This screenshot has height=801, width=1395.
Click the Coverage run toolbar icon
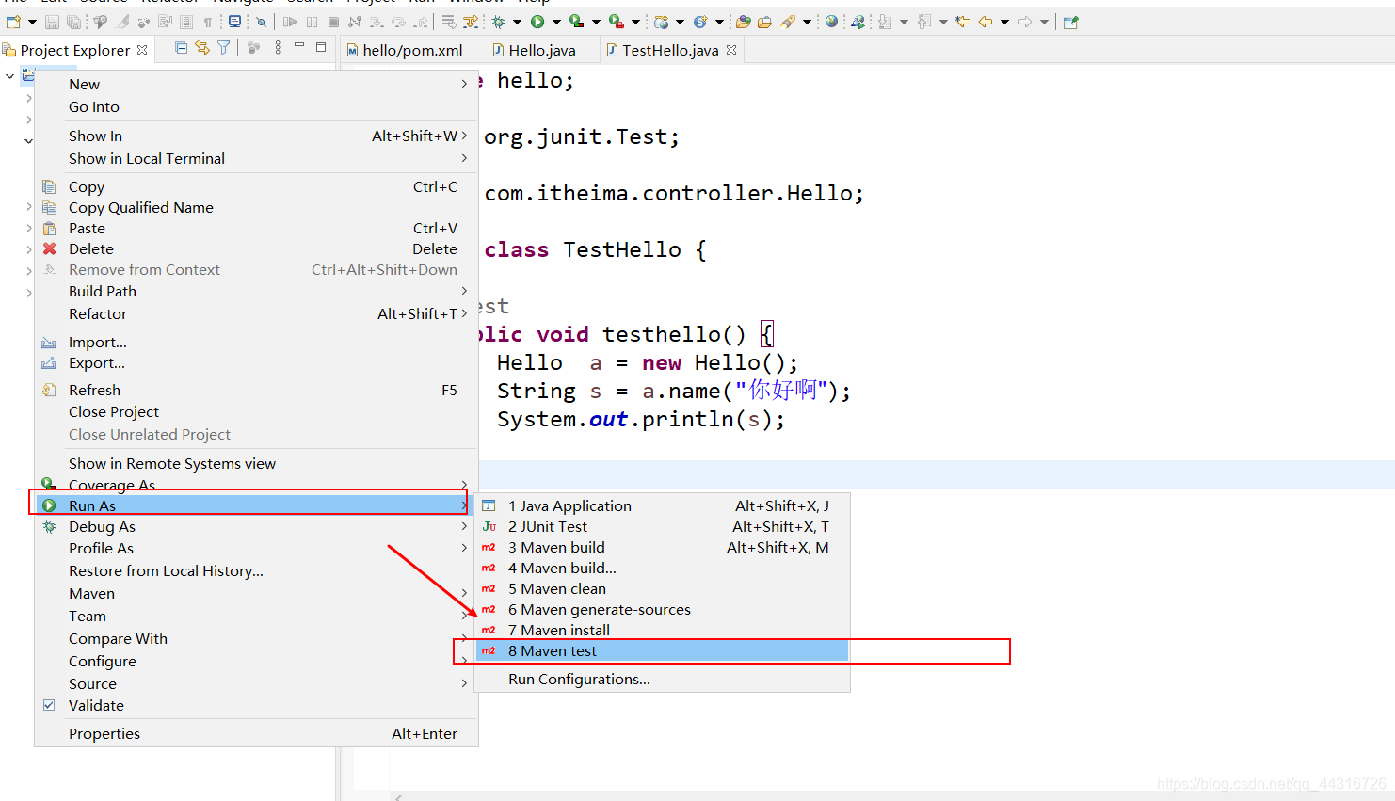point(577,22)
